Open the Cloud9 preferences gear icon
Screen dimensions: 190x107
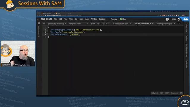(179, 19)
